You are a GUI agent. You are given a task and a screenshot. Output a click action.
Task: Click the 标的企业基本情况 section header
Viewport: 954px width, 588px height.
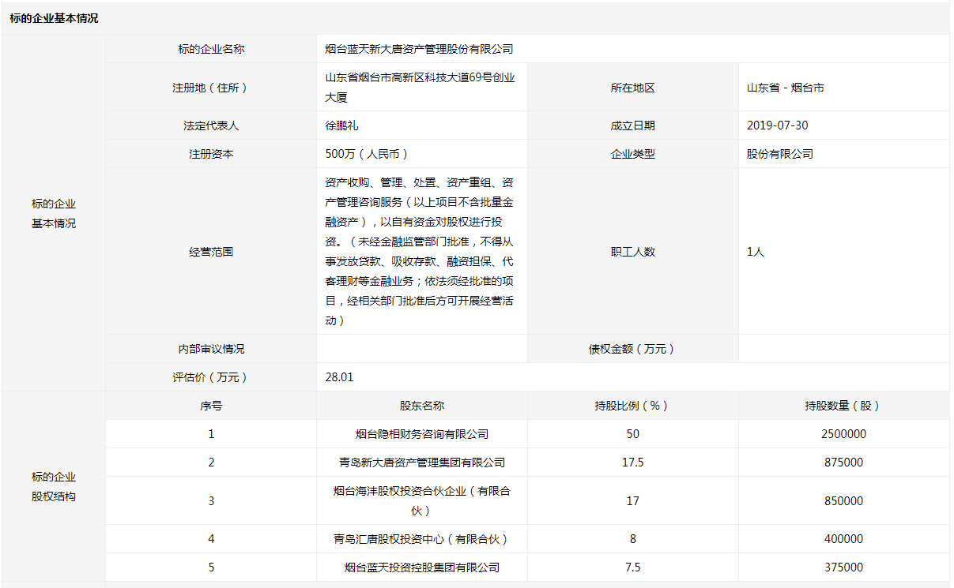(x=54, y=19)
